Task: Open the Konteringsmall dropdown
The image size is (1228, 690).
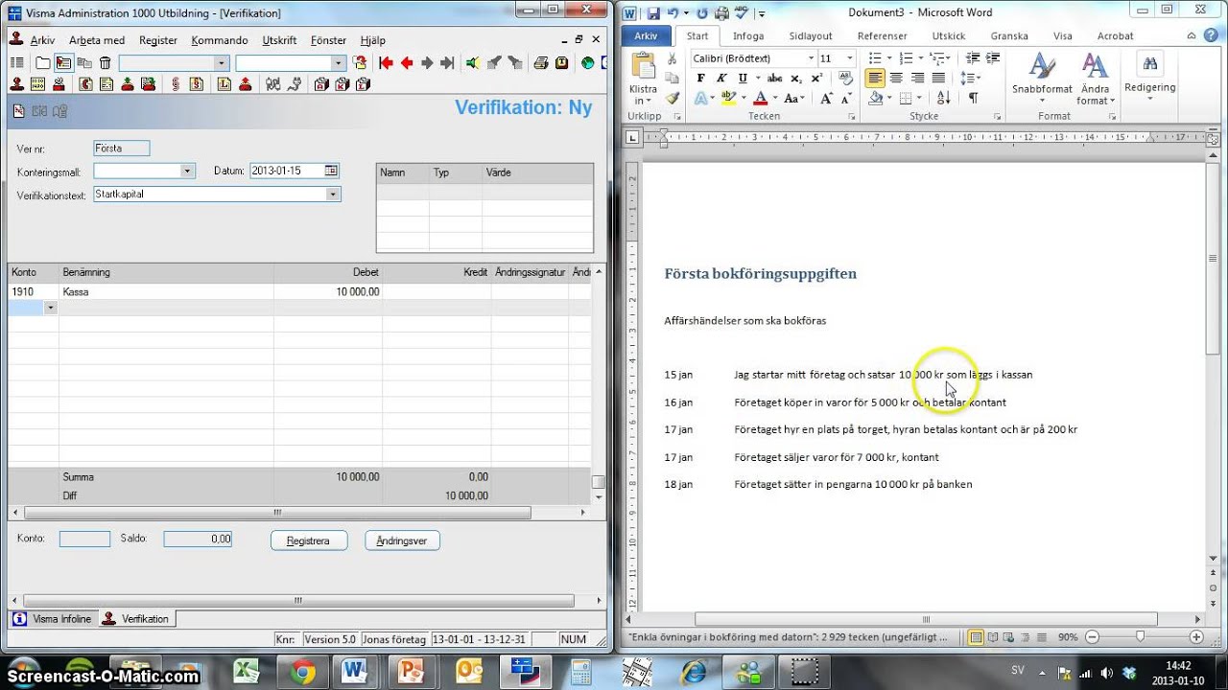Action: click(188, 171)
